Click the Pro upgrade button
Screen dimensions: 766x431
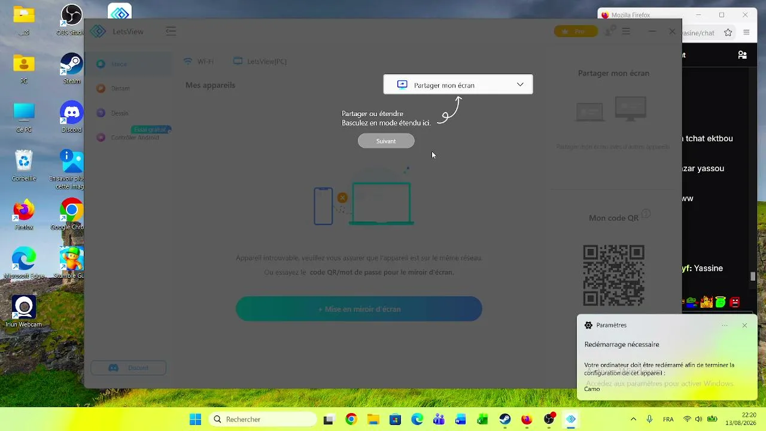pyautogui.click(x=576, y=31)
